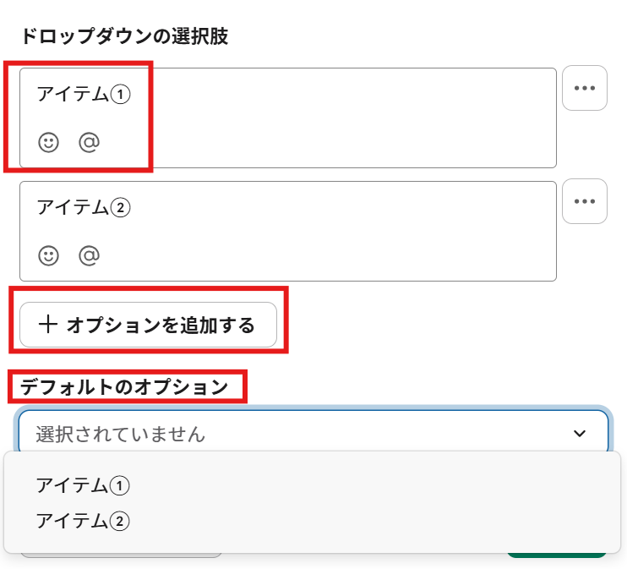Open more options menu for アイテム② row
The image size is (627, 569).
(x=585, y=201)
